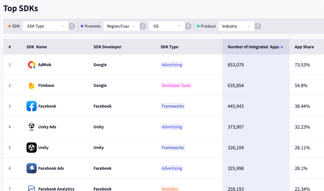Expand the SDK Type dropdown
Viewport: 324px width, 191px height.
coord(45,26)
